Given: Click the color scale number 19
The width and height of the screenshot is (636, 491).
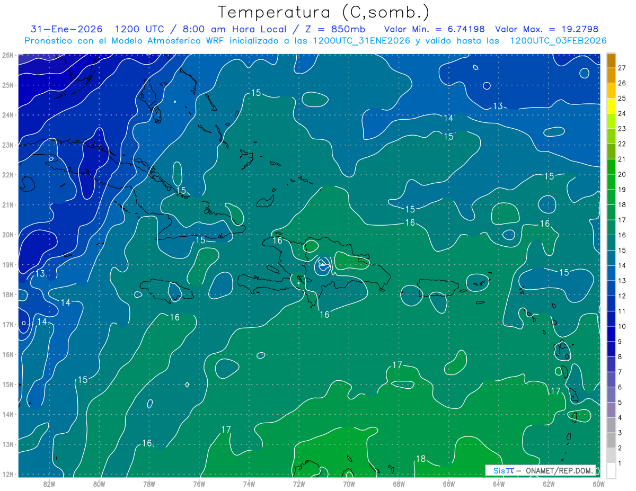Looking at the screenshot, I should coord(623,190).
